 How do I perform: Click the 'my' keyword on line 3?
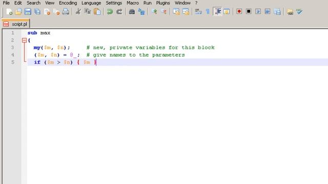pos(37,48)
